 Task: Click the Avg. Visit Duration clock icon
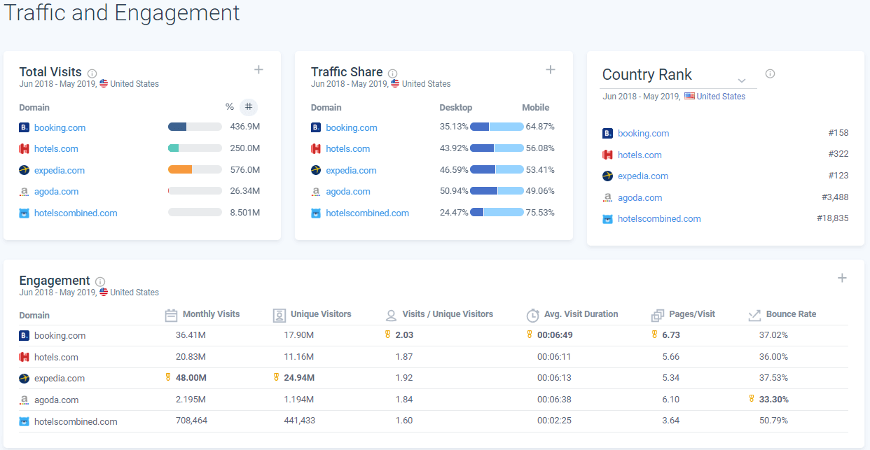(x=532, y=315)
